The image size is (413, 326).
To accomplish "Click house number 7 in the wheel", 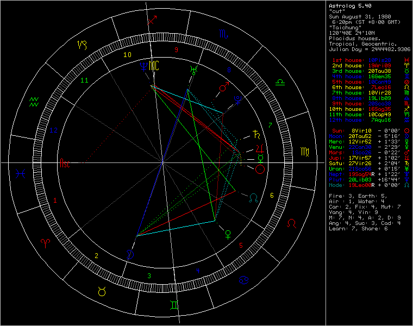I will click(x=270, y=126).
